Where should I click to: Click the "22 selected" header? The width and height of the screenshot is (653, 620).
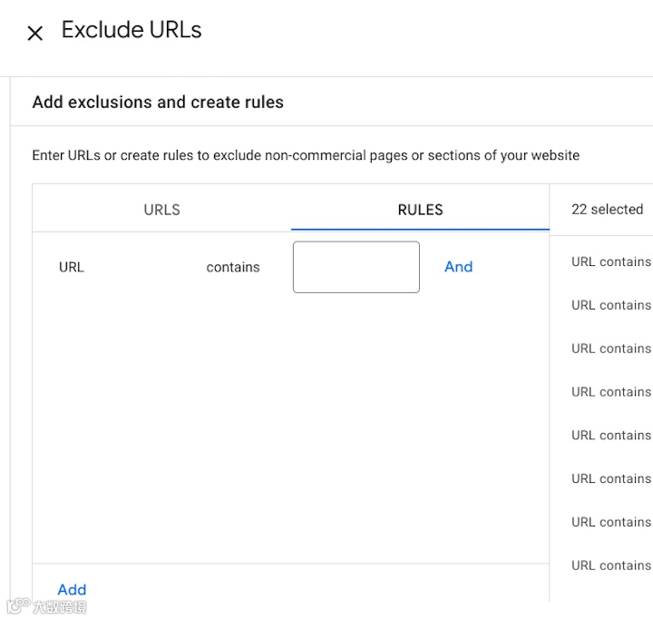[x=607, y=210]
